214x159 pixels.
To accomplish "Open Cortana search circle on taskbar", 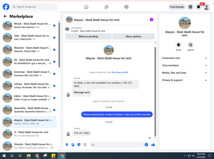I will (x=12, y=156).
